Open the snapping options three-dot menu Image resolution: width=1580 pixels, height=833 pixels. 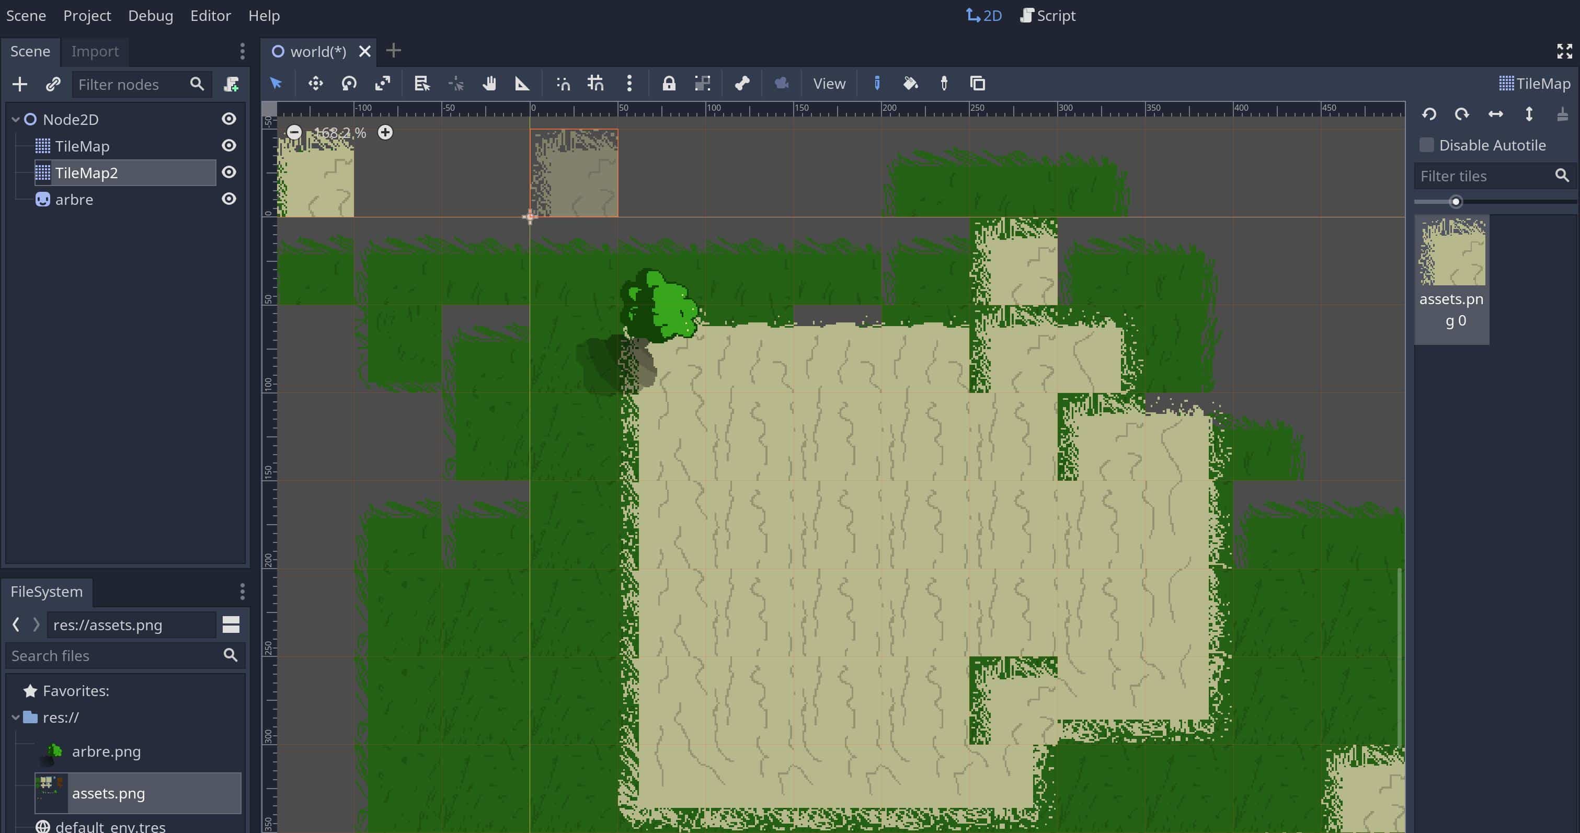(629, 84)
